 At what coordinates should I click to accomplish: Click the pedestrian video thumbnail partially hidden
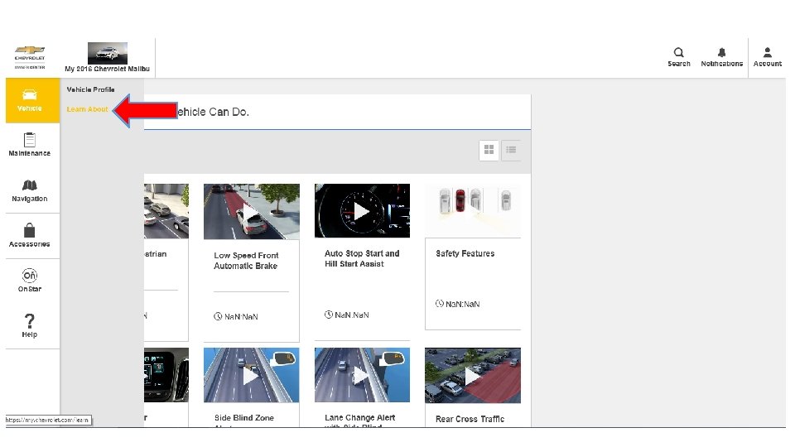166,211
